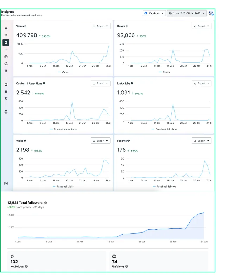Open the dollar coin monetisation icon
Image resolution: width=237 pixels, height=277 pixels.
coord(6,112)
